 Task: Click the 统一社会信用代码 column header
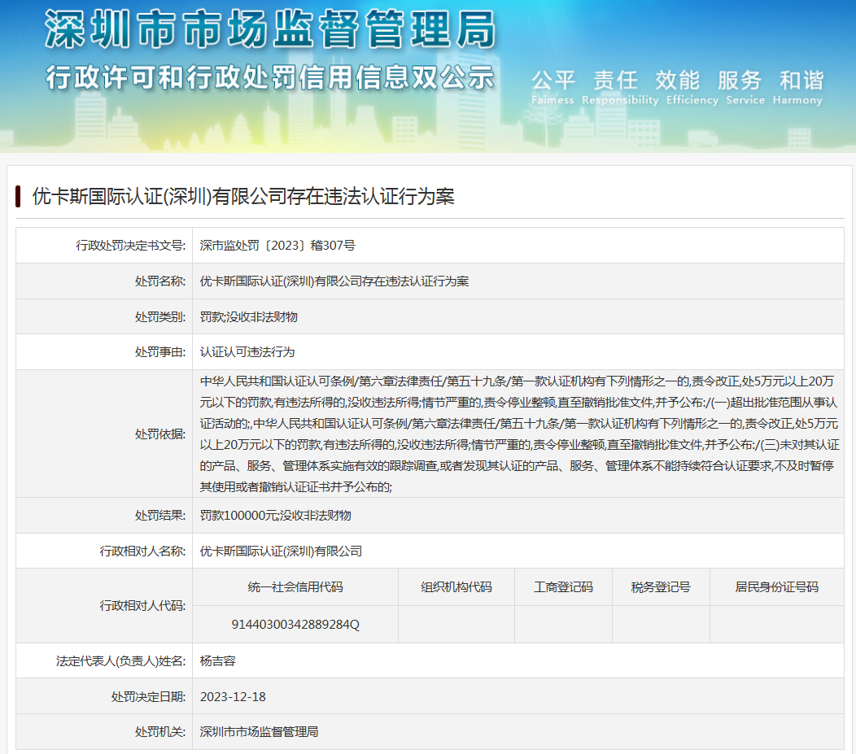tap(295, 587)
